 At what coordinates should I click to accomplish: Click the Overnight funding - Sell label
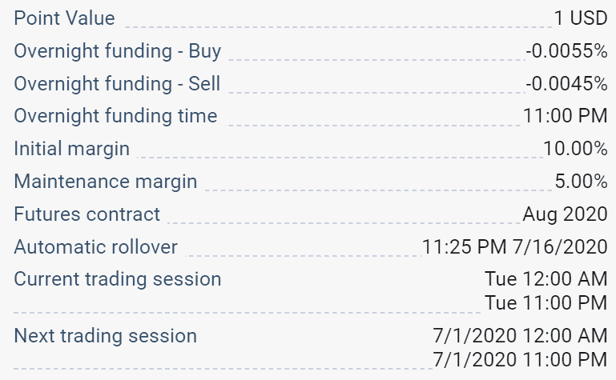[x=117, y=83]
